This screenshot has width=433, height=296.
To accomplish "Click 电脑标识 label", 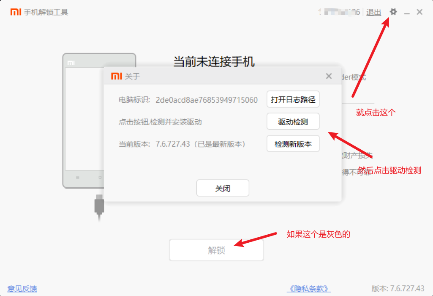I will coord(134,100).
